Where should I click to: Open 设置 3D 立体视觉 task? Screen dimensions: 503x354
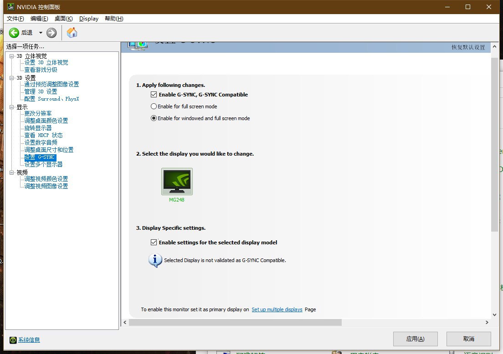46,62
